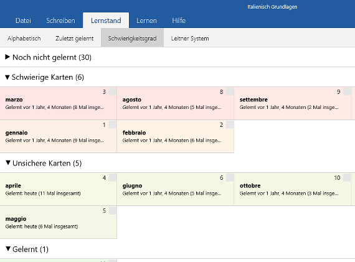Go to the Lernen tab

pyautogui.click(x=146, y=21)
